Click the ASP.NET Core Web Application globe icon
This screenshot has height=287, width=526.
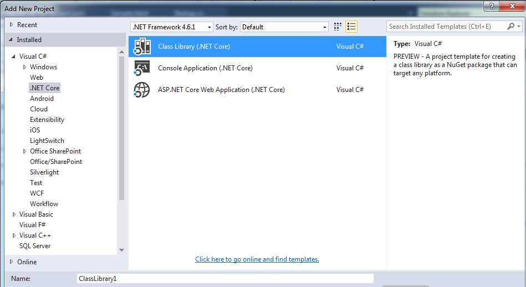pos(142,90)
